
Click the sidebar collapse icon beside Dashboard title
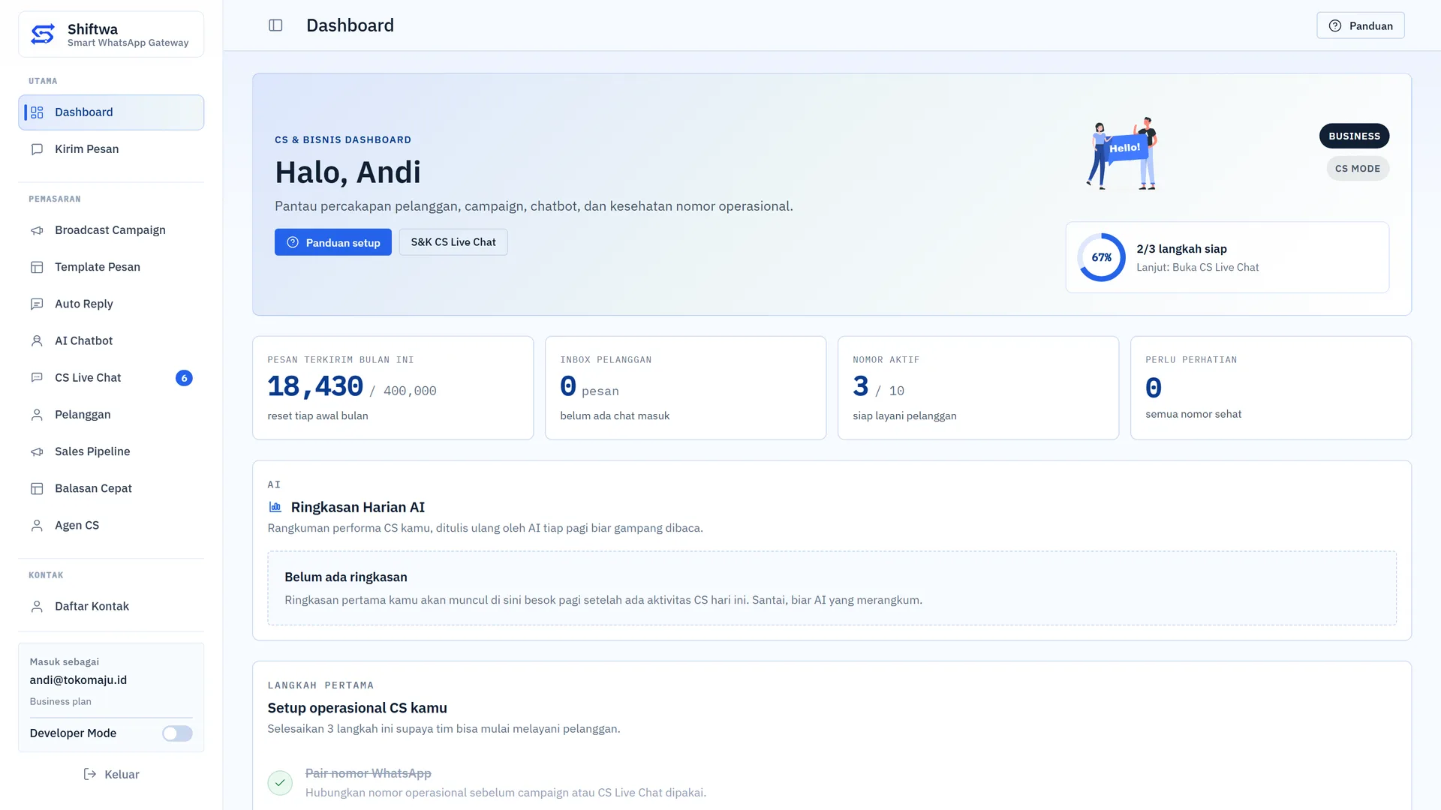[x=275, y=25]
